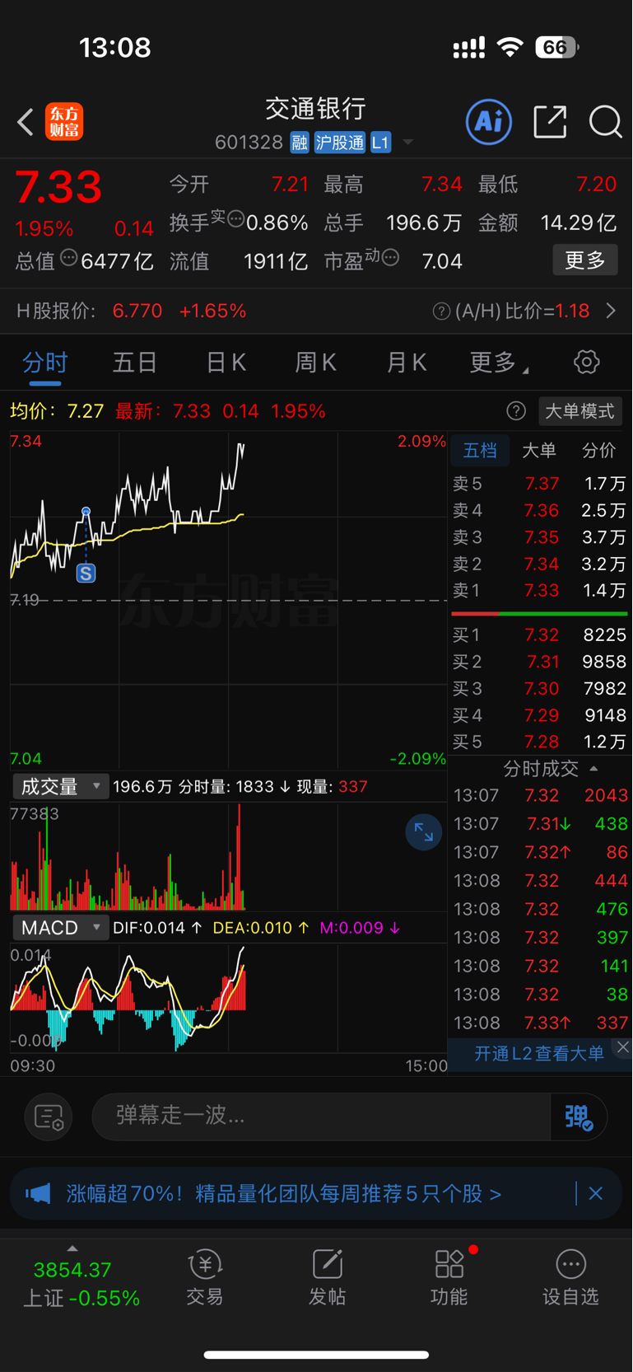Tap 交通银行 stock title
633x1372 pixels.
click(315, 108)
